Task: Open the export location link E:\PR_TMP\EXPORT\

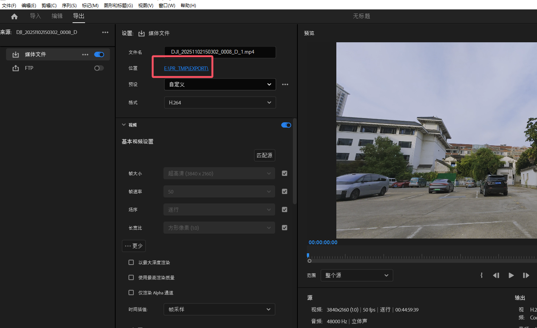Action: coord(186,68)
